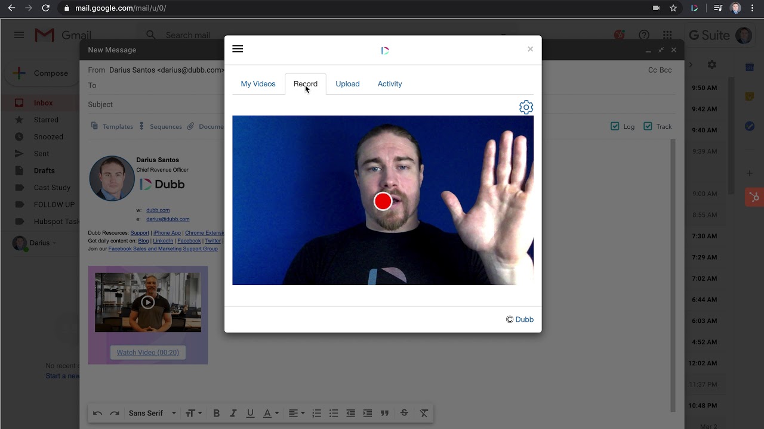Apply quote formatting
764x429 pixels.
[x=385, y=414]
